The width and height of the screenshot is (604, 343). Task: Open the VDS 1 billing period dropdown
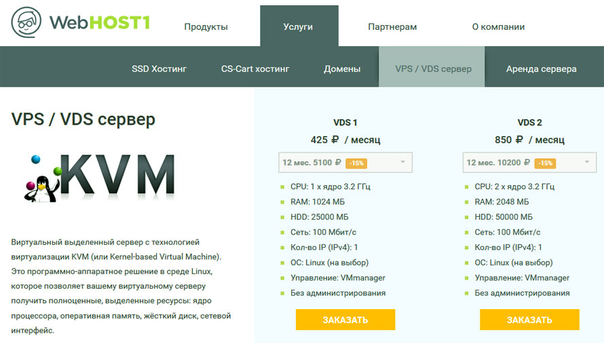coord(345,163)
